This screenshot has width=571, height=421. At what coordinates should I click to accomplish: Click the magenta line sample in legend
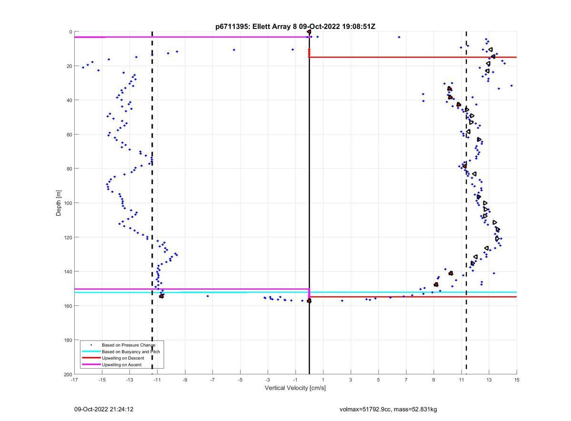coord(91,365)
